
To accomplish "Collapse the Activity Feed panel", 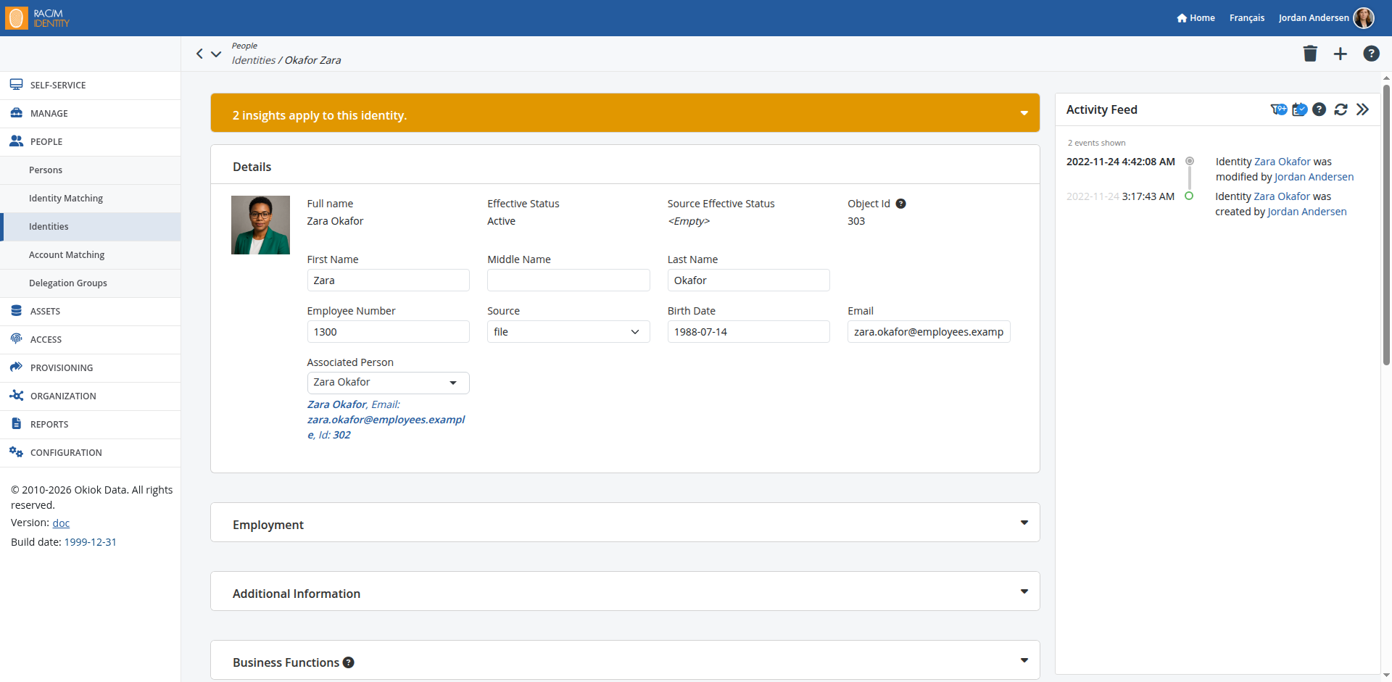I will [x=1363, y=109].
